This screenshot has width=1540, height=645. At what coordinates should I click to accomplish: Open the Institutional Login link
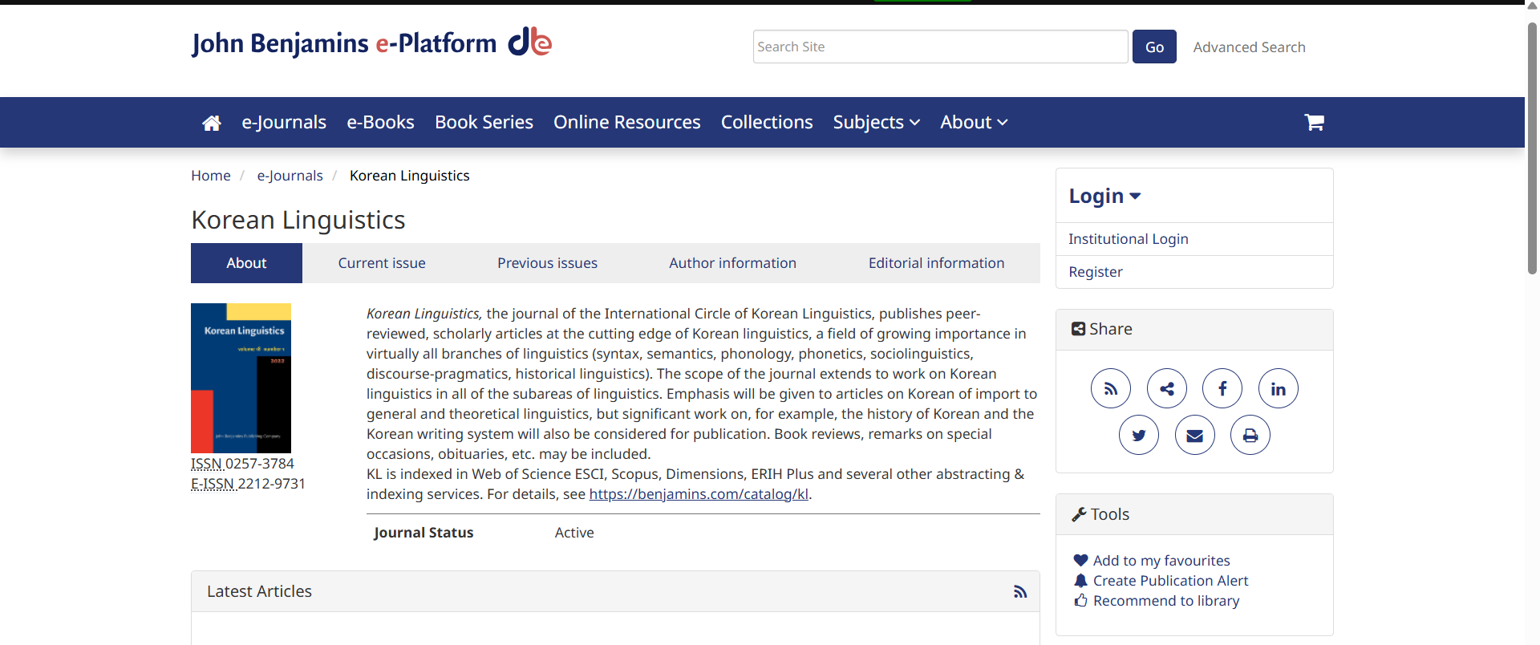(x=1128, y=239)
